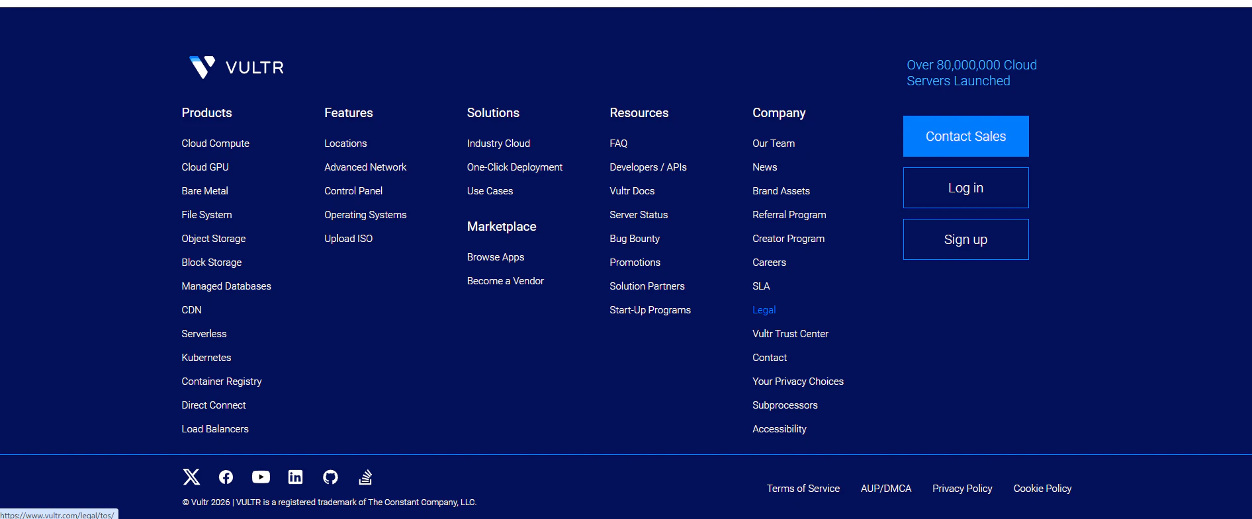This screenshot has width=1252, height=519.
Task: Go to the Referral Program page
Action: (789, 215)
